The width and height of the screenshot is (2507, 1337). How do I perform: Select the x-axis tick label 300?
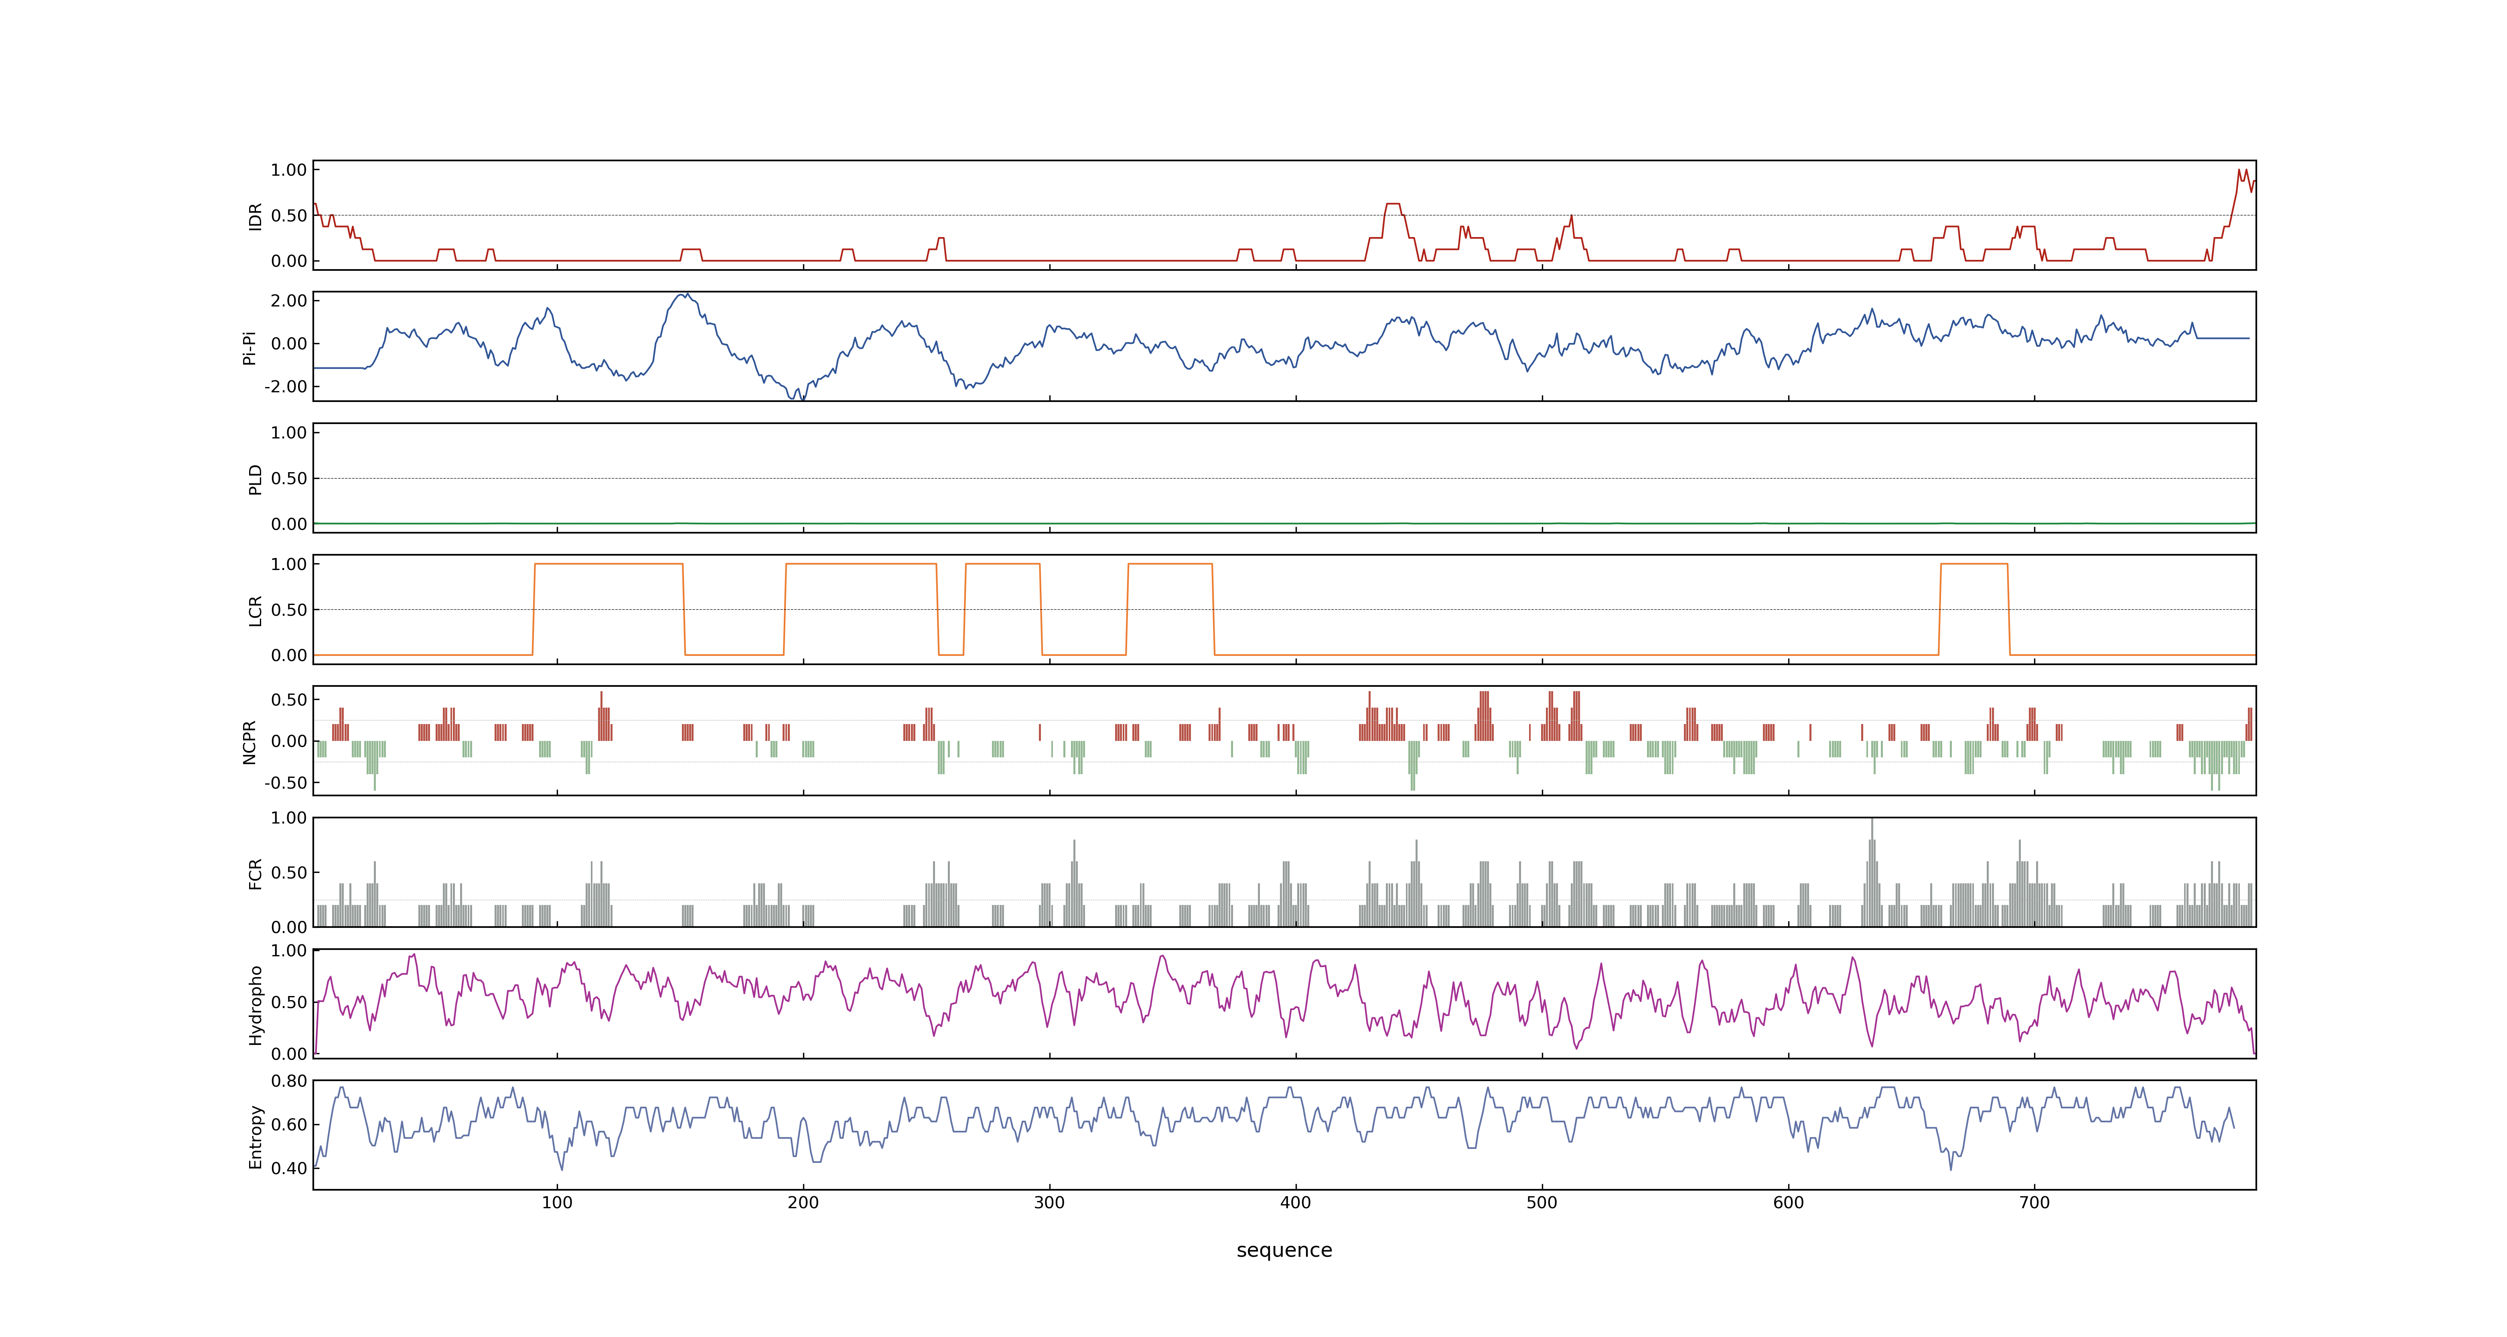click(x=1049, y=1203)
